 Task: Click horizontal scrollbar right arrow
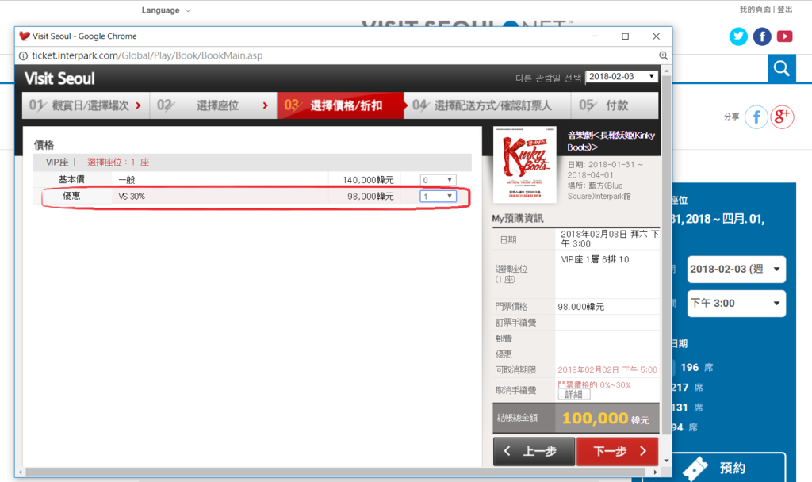pos(655,472)
